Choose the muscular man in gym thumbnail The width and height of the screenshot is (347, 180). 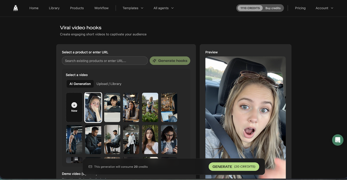(74, 139)
